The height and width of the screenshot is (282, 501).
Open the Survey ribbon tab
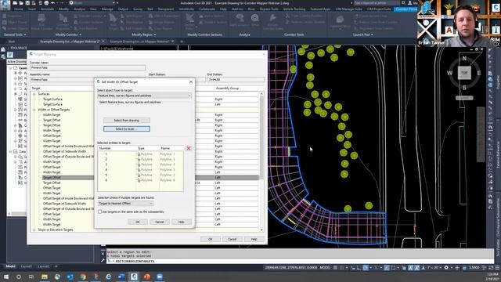click(138, 9)
